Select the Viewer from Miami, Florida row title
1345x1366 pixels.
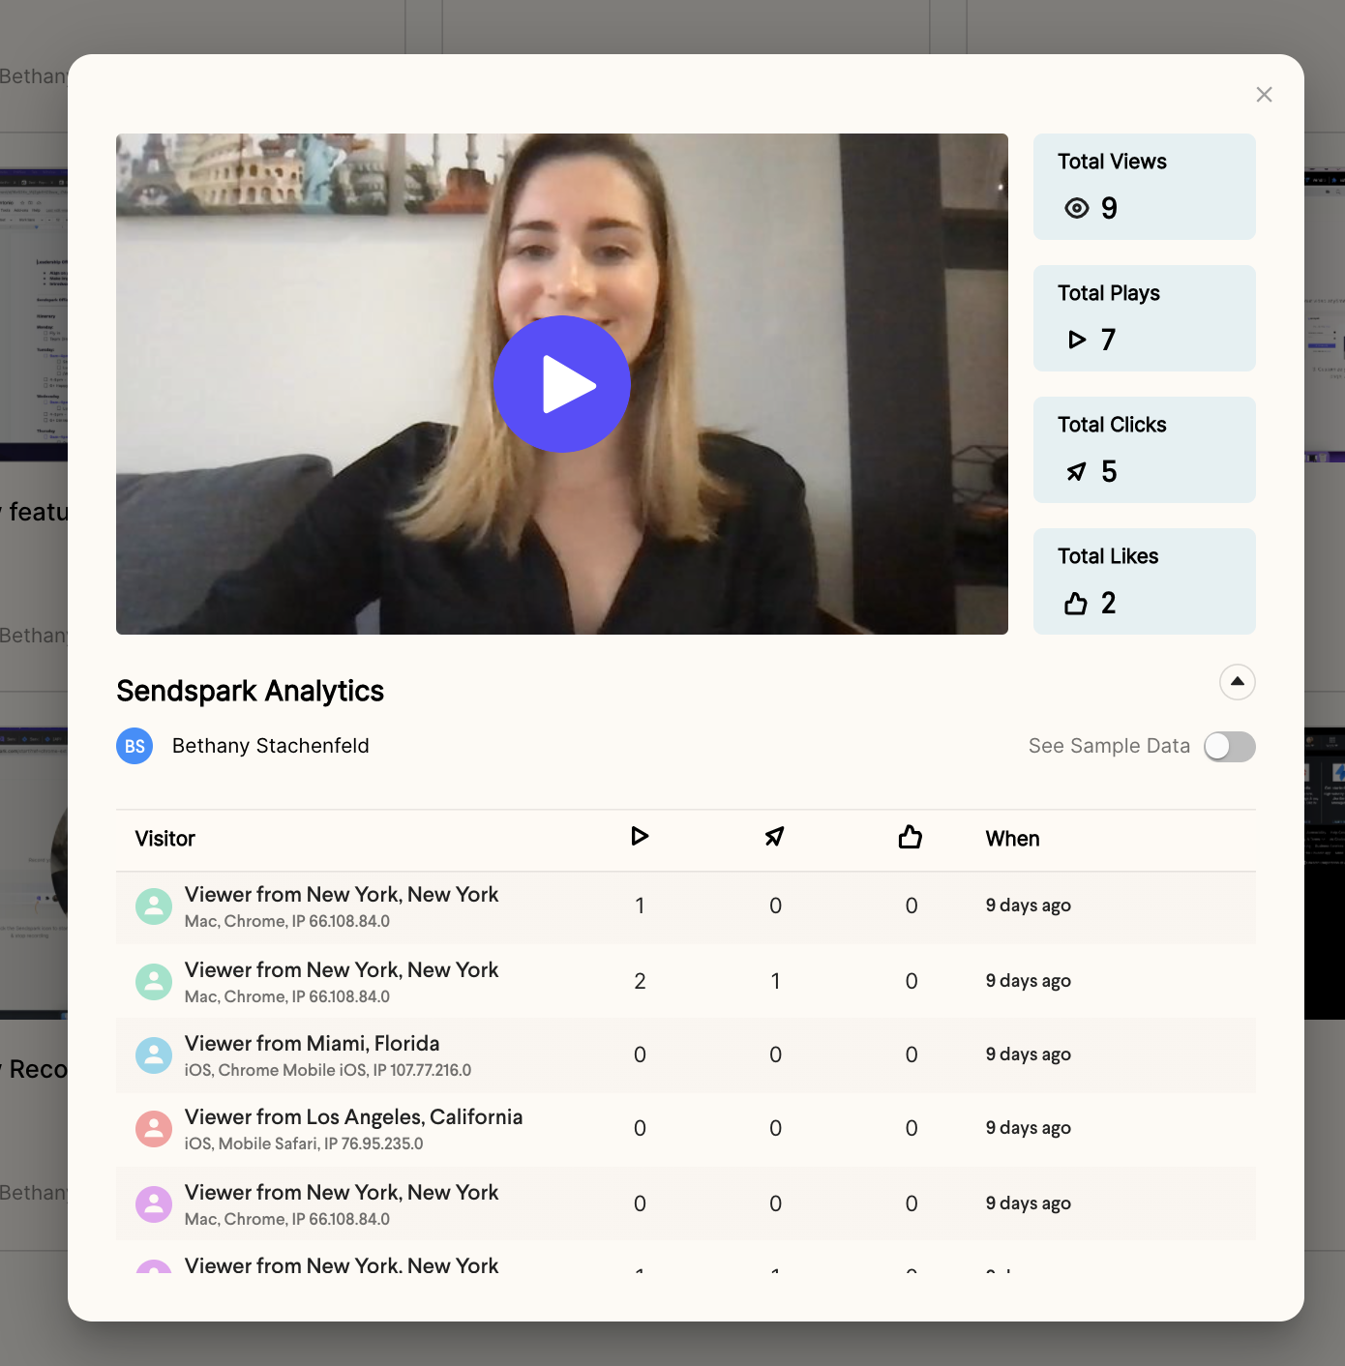tap(313, 1044)
